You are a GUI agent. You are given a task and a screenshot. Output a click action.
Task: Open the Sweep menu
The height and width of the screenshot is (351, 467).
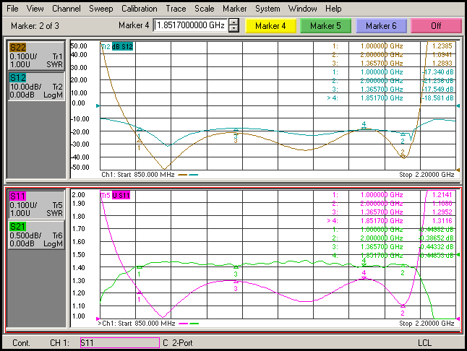click(100, 9)
